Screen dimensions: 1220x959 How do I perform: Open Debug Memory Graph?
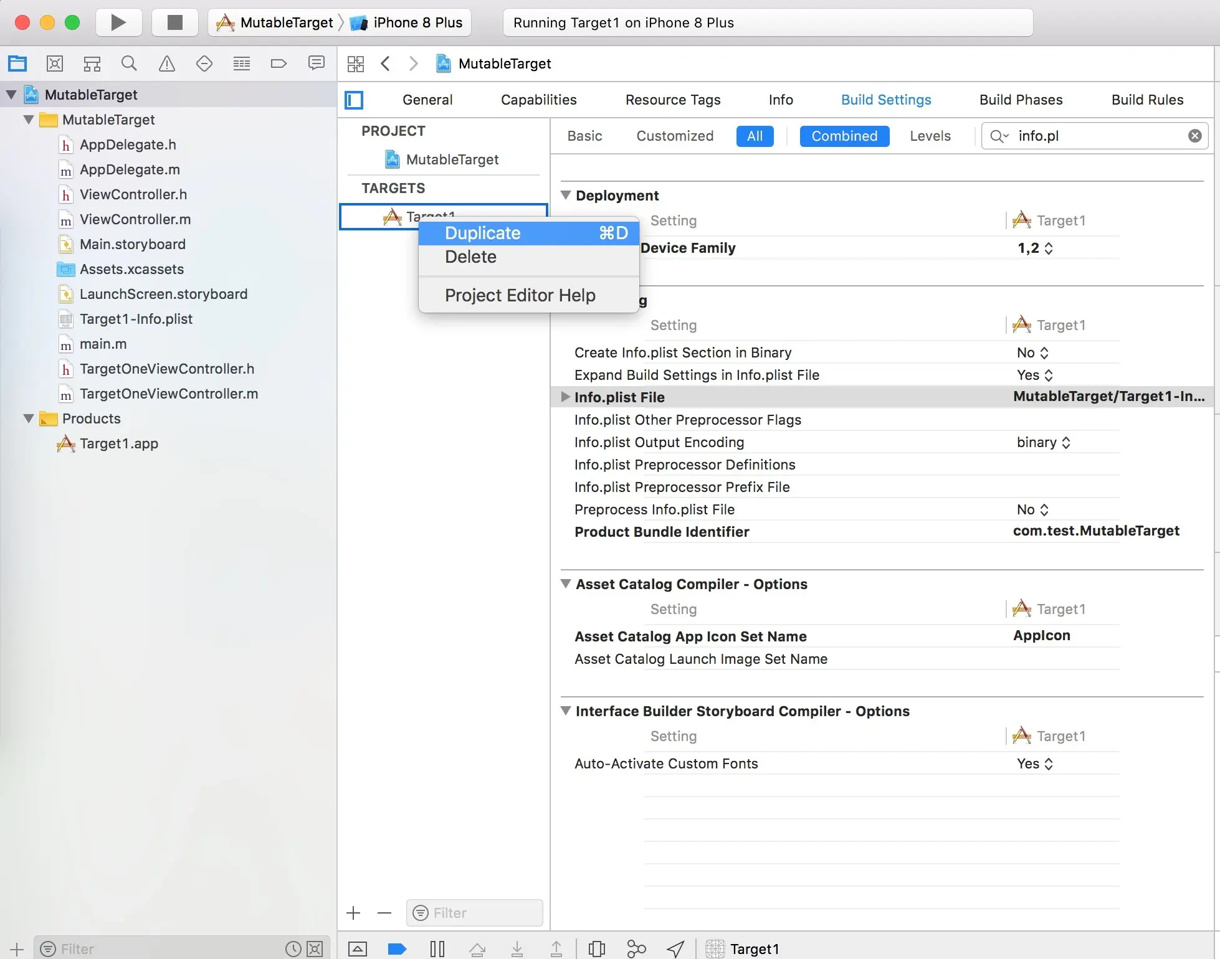click(x=636, y=949)
